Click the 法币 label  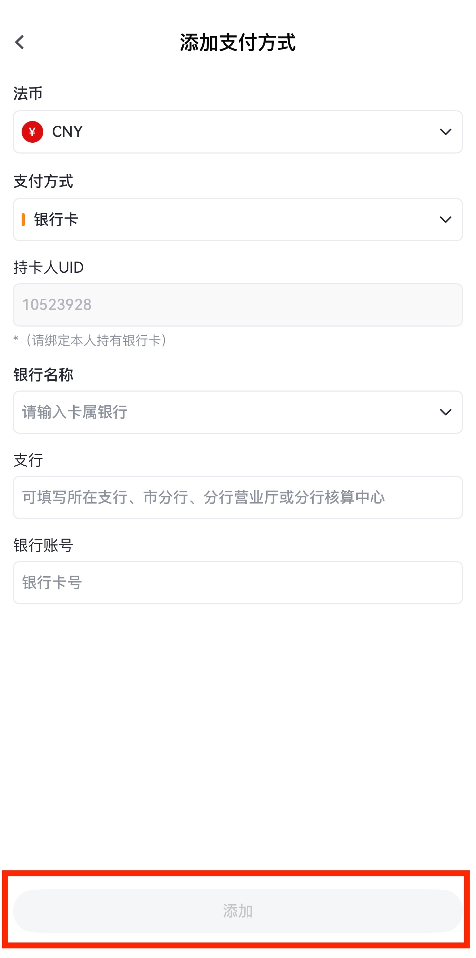(x=28, y=93)
